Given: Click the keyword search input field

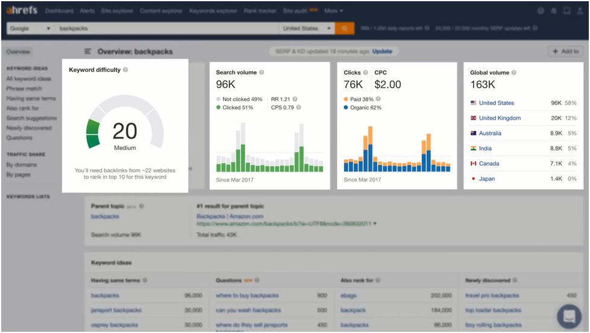Looking at the screenshot, I should (167, 28).
